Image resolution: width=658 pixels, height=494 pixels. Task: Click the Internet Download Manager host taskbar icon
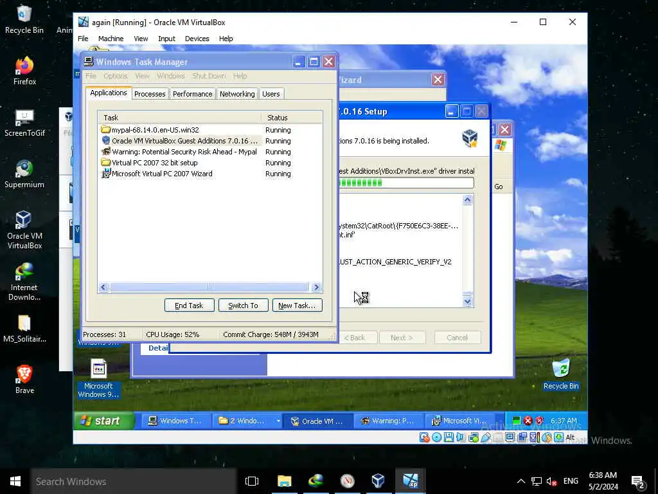tap(316, 481)
